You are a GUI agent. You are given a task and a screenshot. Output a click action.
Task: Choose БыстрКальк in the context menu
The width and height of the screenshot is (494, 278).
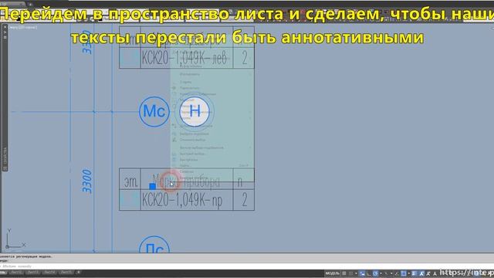(x=189, y=160)
